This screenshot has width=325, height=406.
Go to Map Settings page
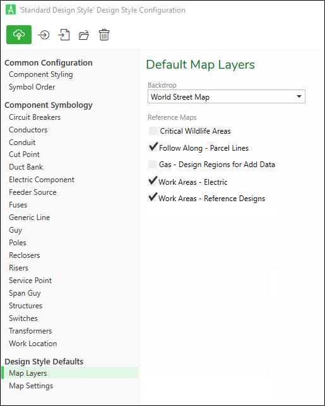(x=31, y=386)
